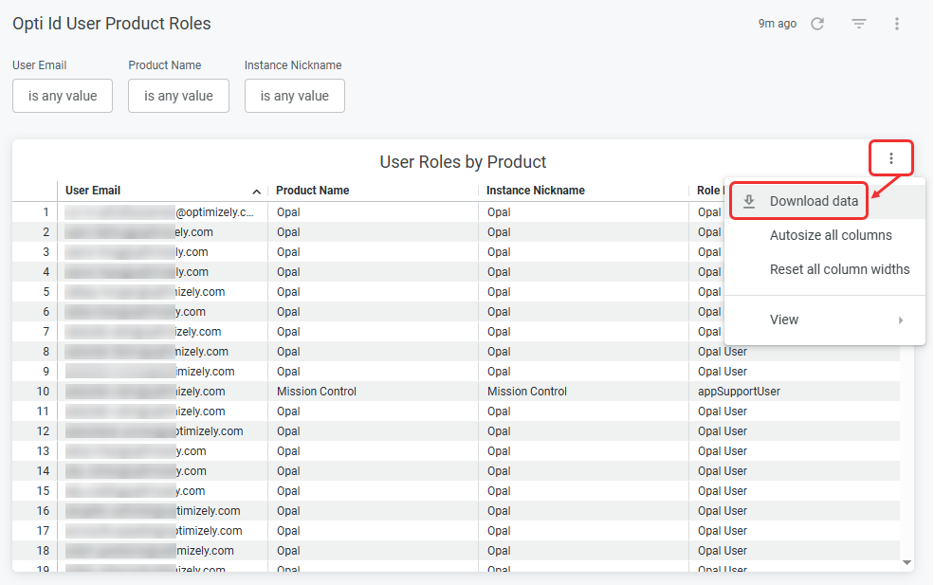Click the User Email column header
The width and height of the screenshot is (934, 585).
pyautogui.click(x=93, y=191)
